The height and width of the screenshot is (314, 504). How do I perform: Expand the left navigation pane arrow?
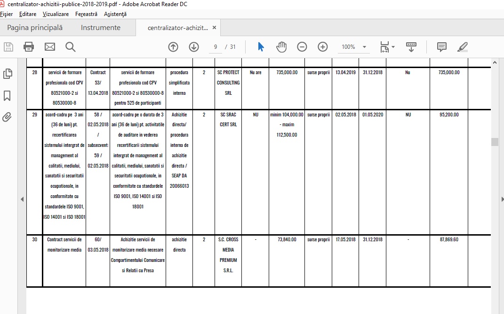(22, 199)
